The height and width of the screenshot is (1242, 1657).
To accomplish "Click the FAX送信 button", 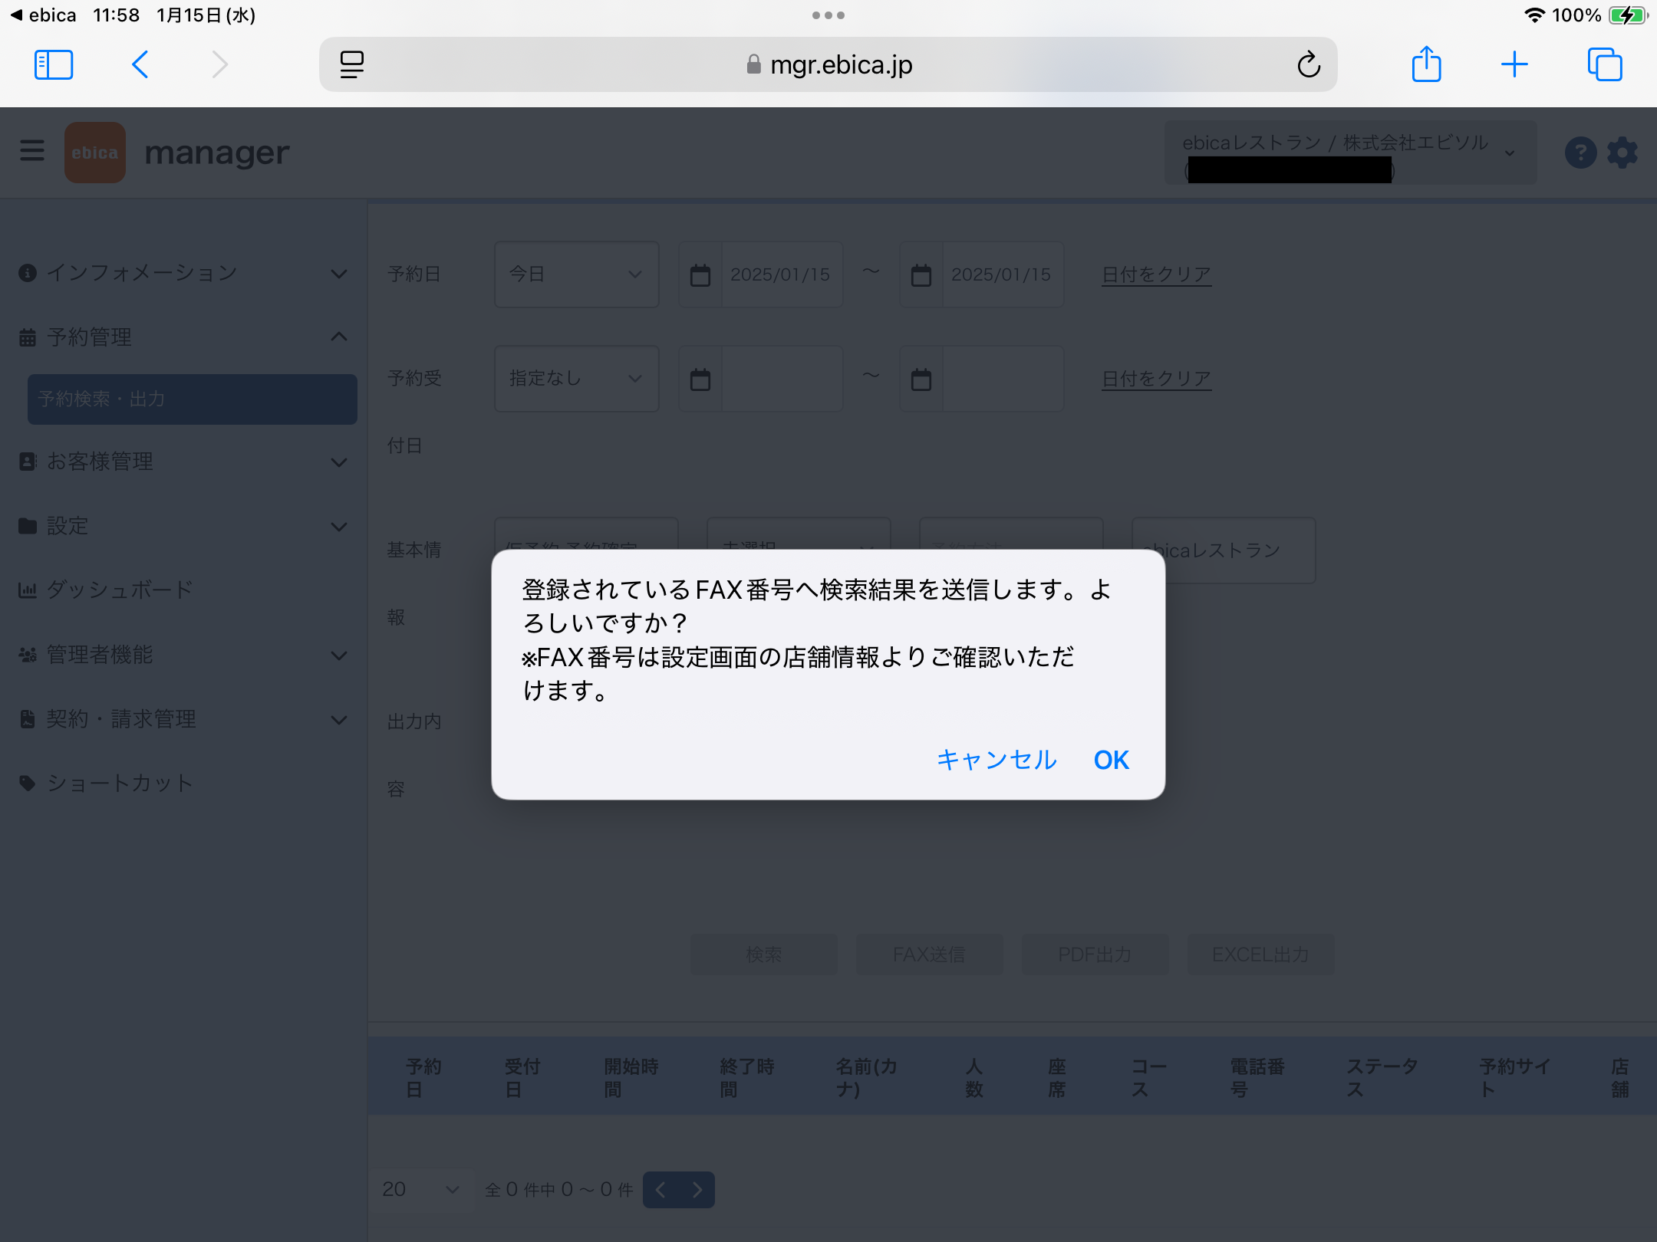I will click(x=930, y=955).
